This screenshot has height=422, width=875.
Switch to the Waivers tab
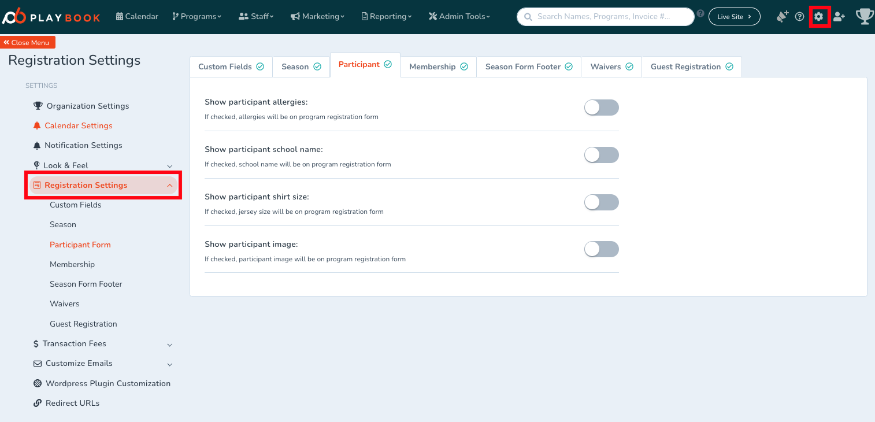point(611,66)
